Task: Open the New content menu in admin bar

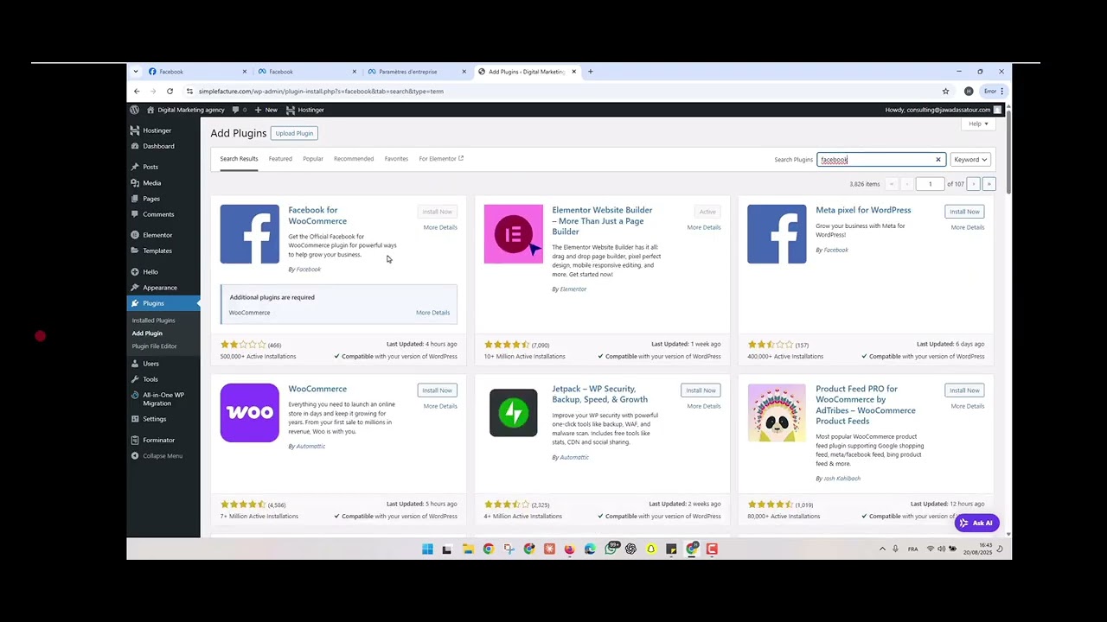Action: 266,110
